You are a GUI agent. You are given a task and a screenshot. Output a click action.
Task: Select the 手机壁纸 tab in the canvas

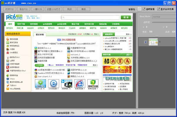[116, 24]
